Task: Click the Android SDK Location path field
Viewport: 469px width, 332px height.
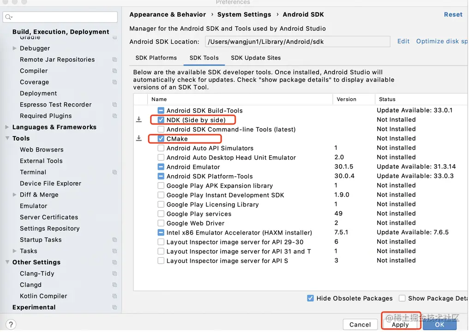Action: click(298, 41)
